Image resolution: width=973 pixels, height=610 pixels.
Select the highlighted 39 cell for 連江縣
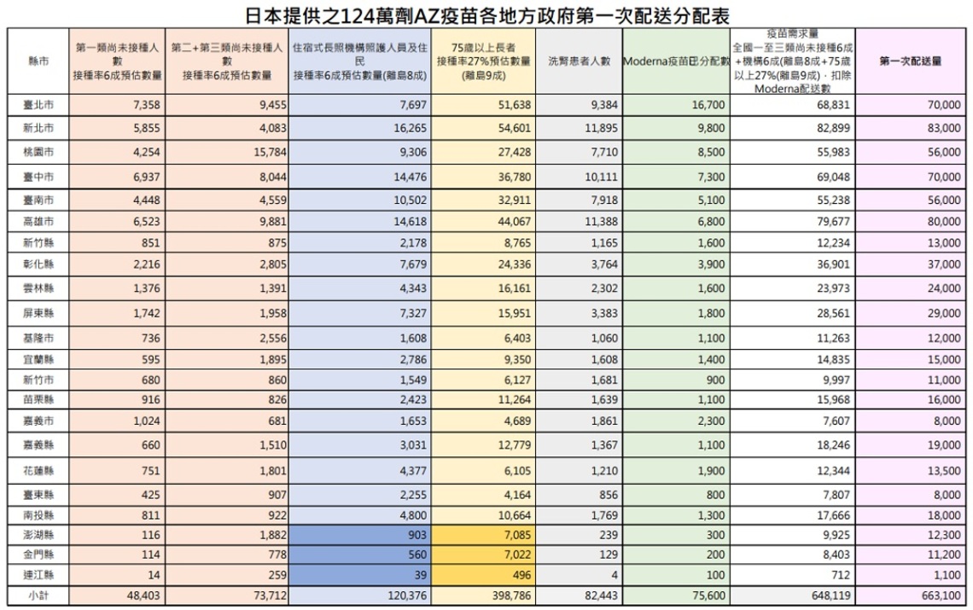tap(360, 575)
